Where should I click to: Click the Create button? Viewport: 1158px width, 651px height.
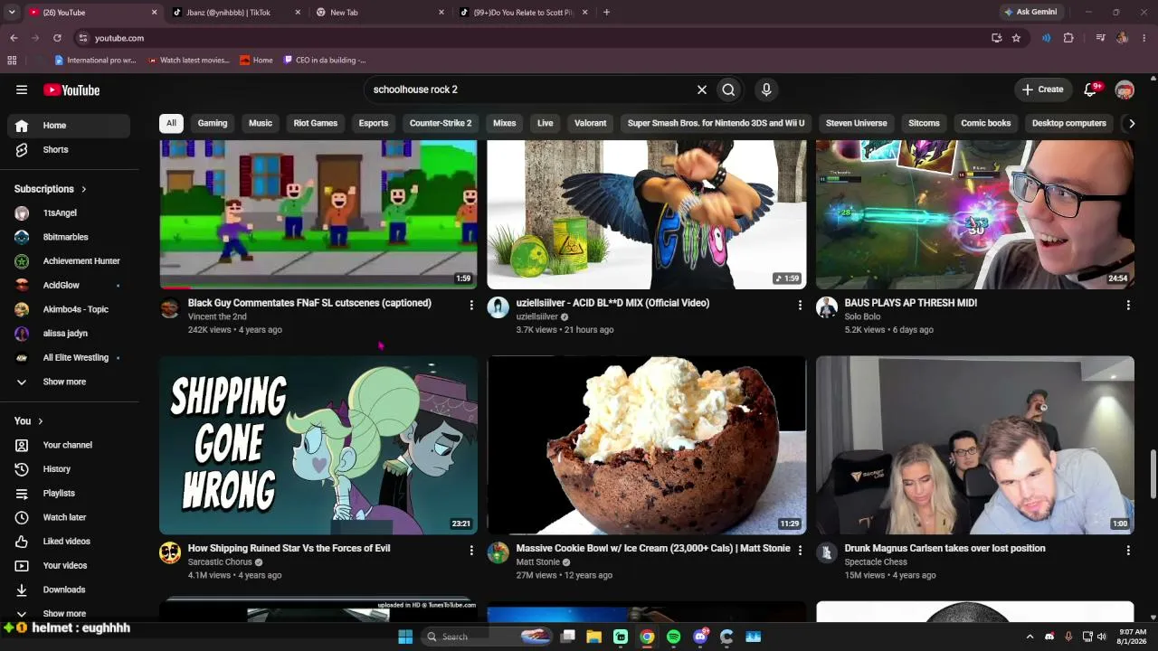point(1042,90)
